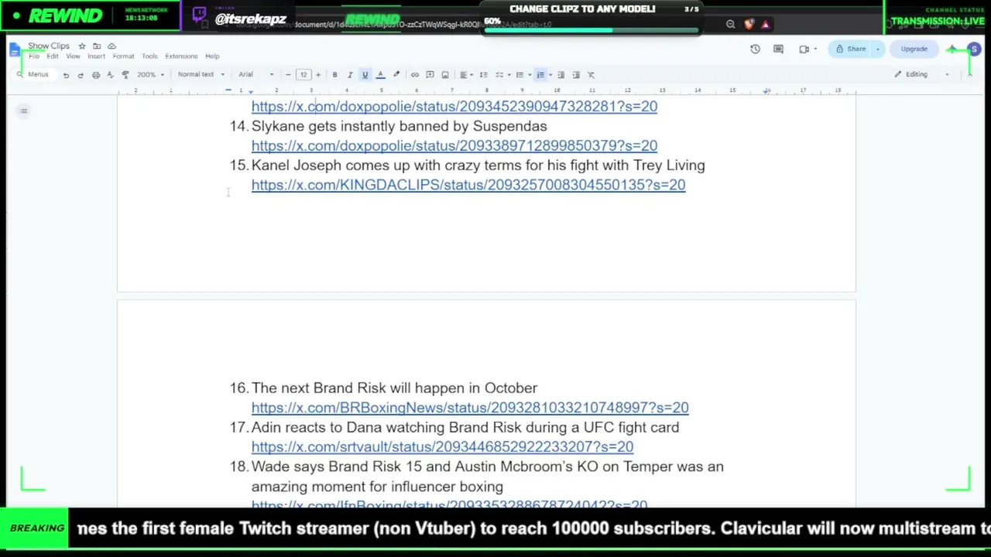Click the text 'Kanel Joseph comes up with crazy terms'
The height and width of the screenshot is (557, 991).
click(386, 166)
